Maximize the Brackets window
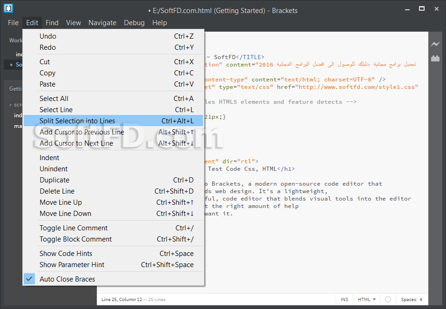446x309 pixels. coord(422,9)
